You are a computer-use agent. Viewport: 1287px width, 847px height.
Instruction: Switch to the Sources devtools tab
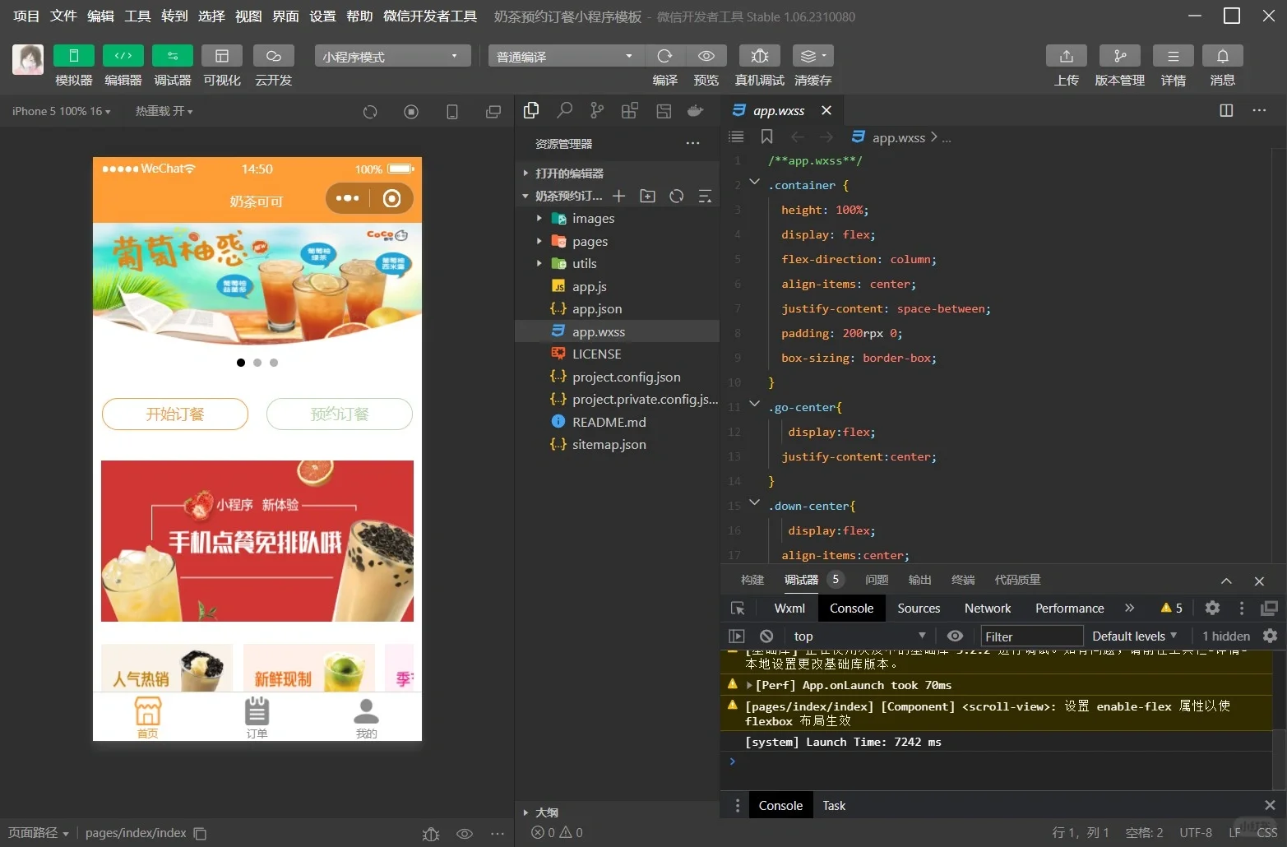point(919,609)
